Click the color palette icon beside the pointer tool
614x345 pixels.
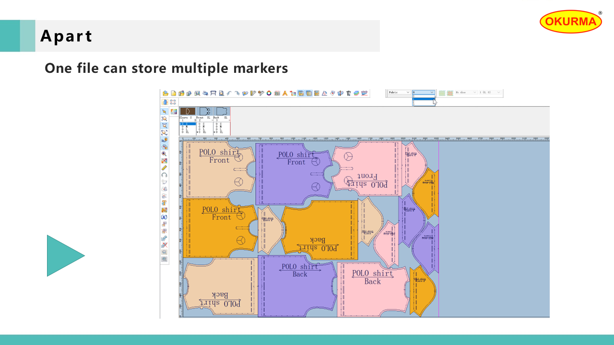173,111
